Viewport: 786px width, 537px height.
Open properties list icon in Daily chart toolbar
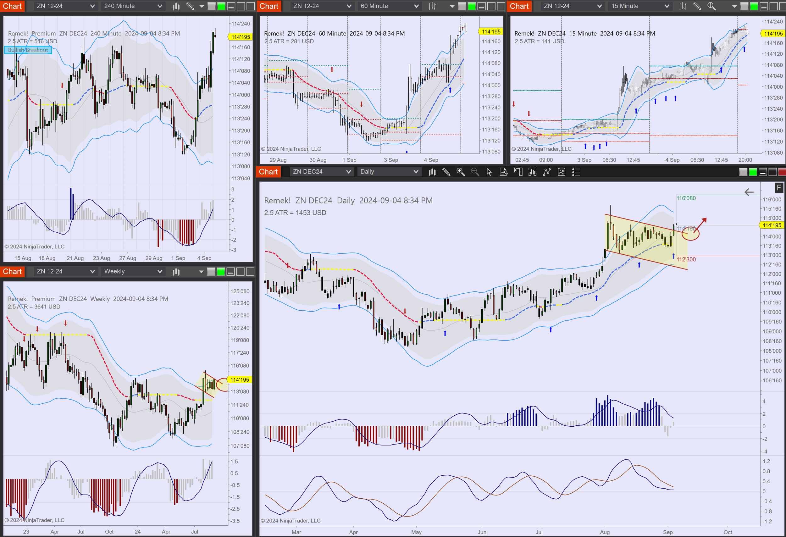point(576,172)
